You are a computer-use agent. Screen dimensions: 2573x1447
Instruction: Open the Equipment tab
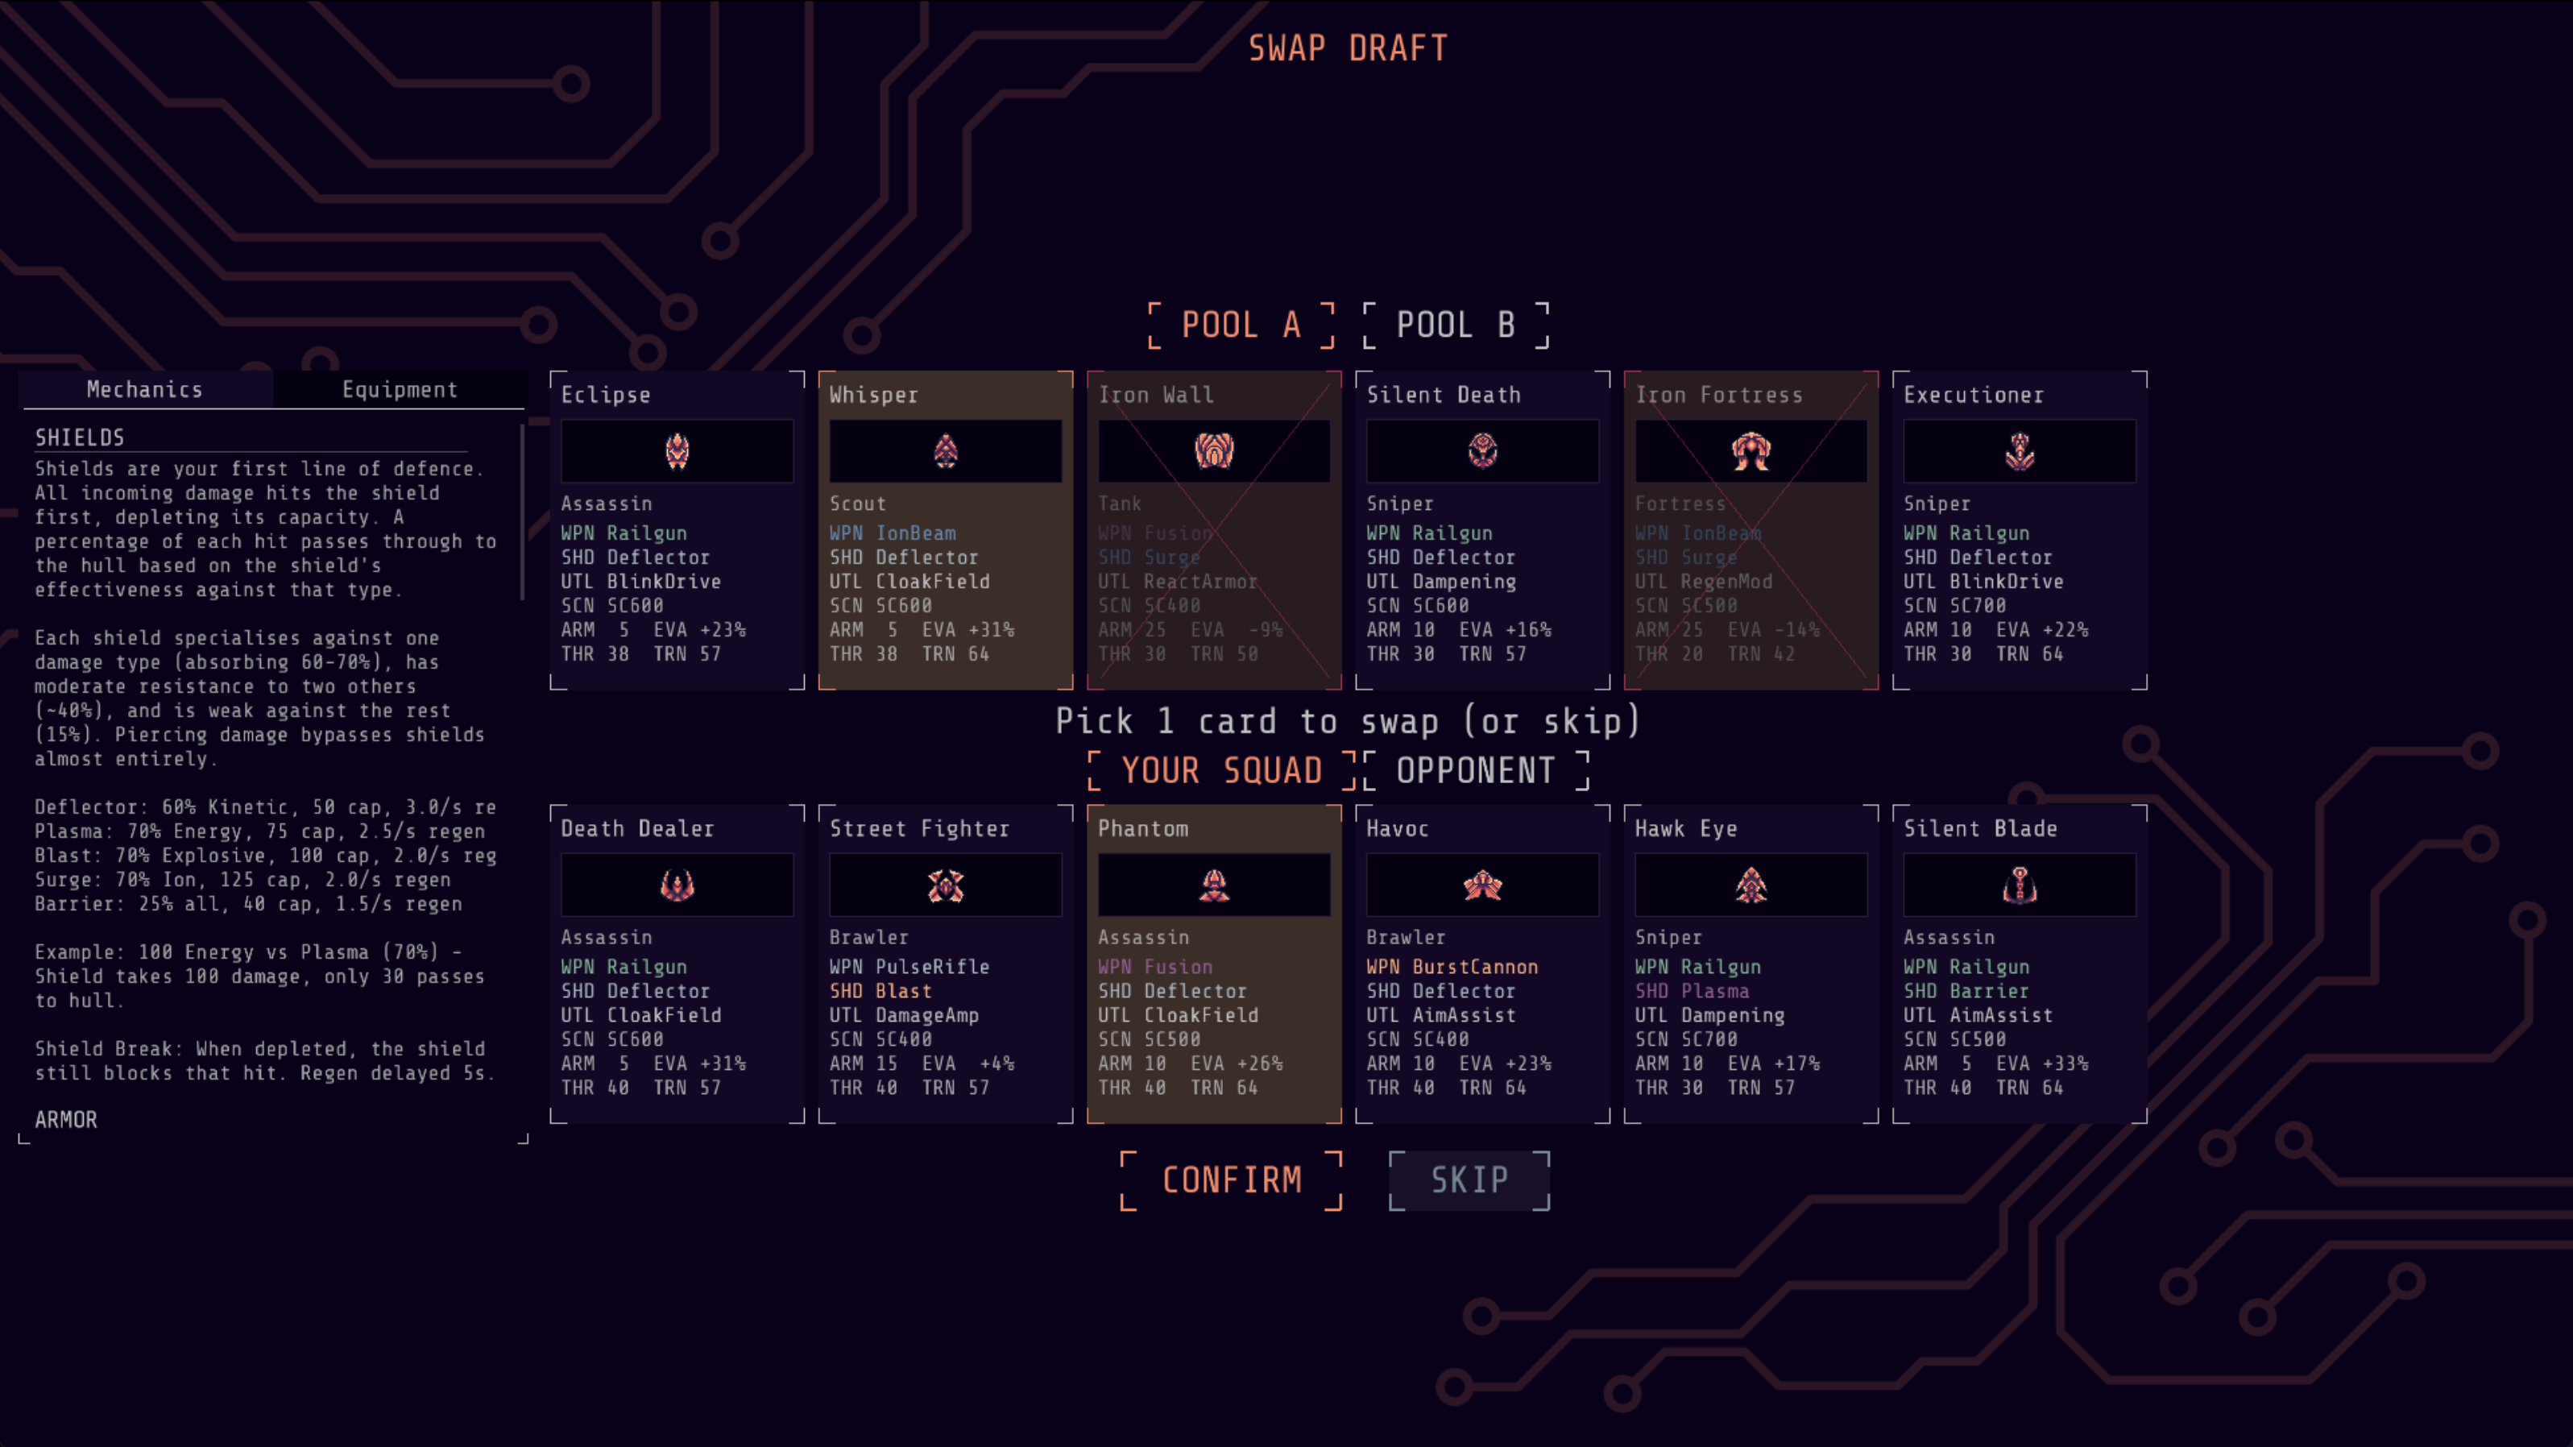(x=400, y=390)
